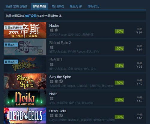This screenshot has width=150, height=124.
Task: Click the Apple icon under Dead Cells
Action: coord(56,116)
